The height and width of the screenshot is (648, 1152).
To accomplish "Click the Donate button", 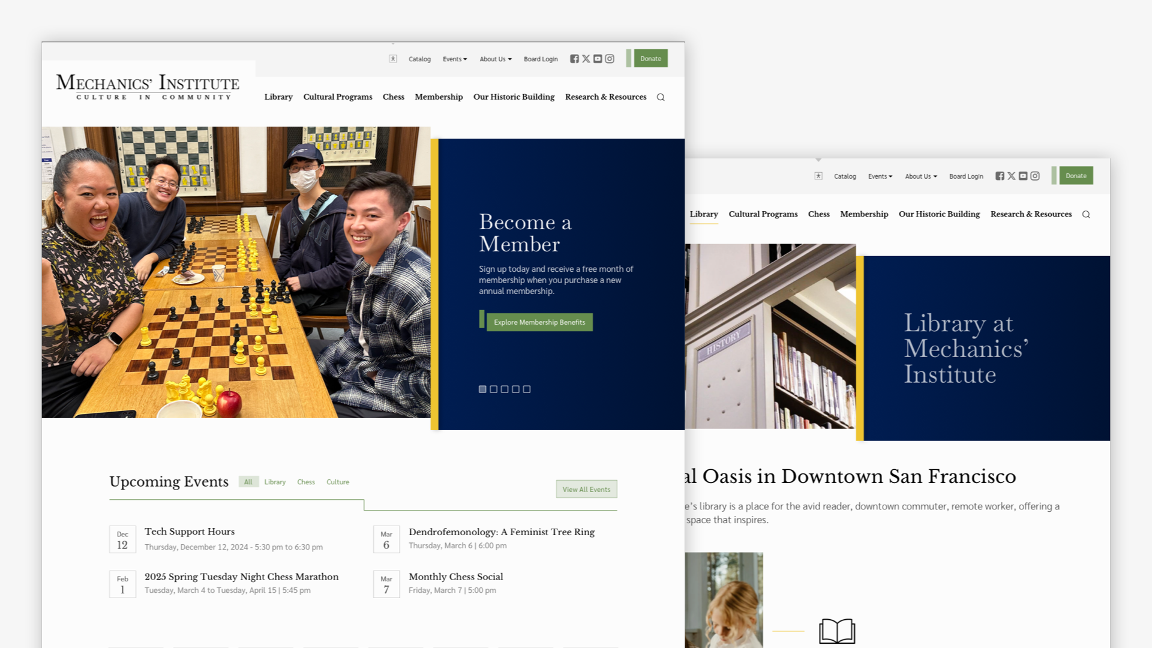I will (650, 58).
